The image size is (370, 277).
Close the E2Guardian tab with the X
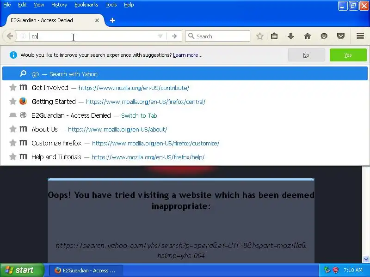click(x=97, y=20)
